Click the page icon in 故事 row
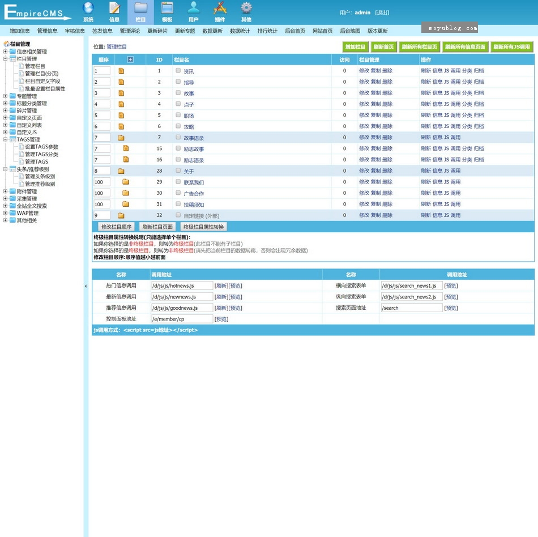Screen dimensions: 538x537 (121, 93)
